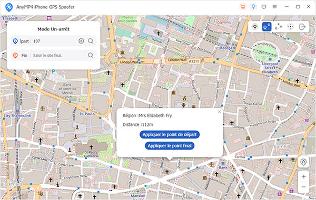Click the lightbulb tips icon

click(x=253, y=7)
